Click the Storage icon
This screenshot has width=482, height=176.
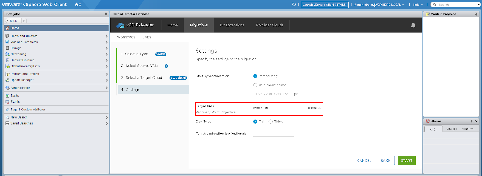pos(7,48)
